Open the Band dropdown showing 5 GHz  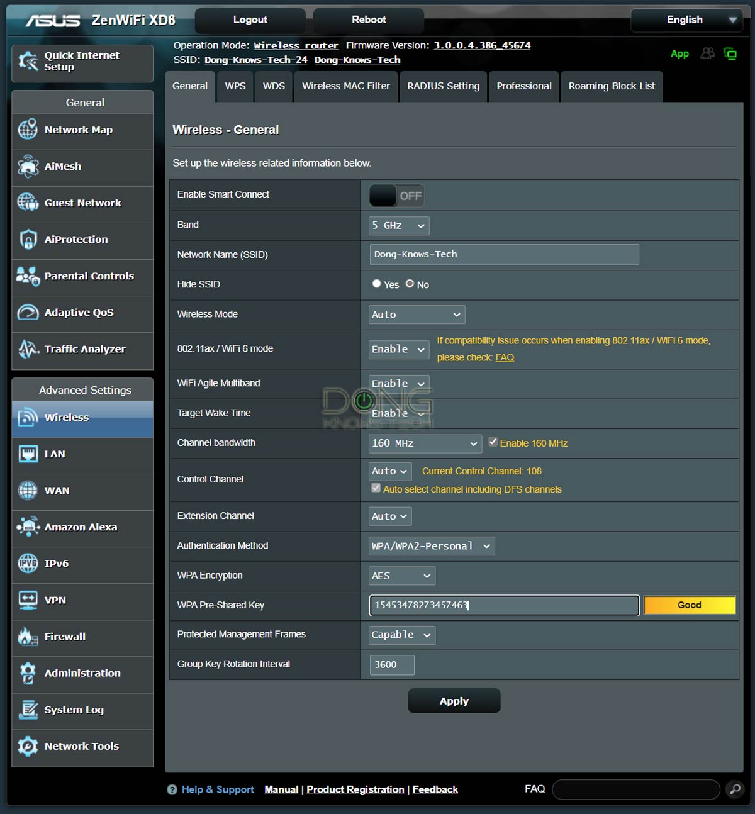(399, 226)
